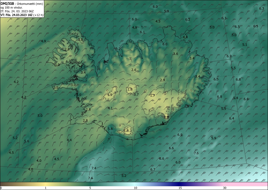
Task: Select the 3.6 precipitation value
Action: click(x=176, y=54)
